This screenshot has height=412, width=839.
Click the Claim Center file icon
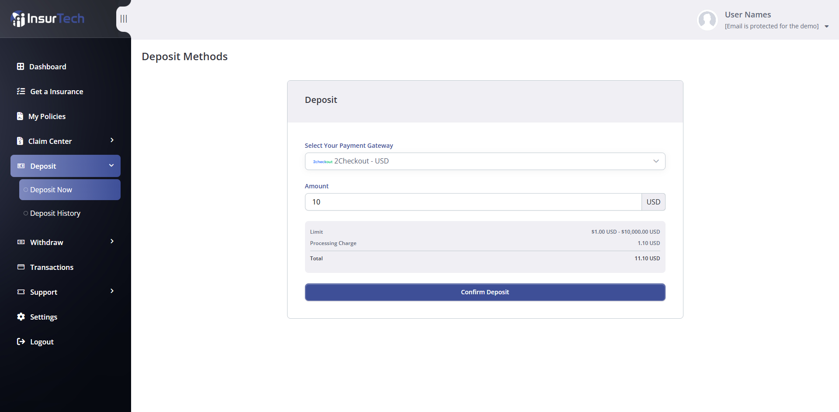20,141
